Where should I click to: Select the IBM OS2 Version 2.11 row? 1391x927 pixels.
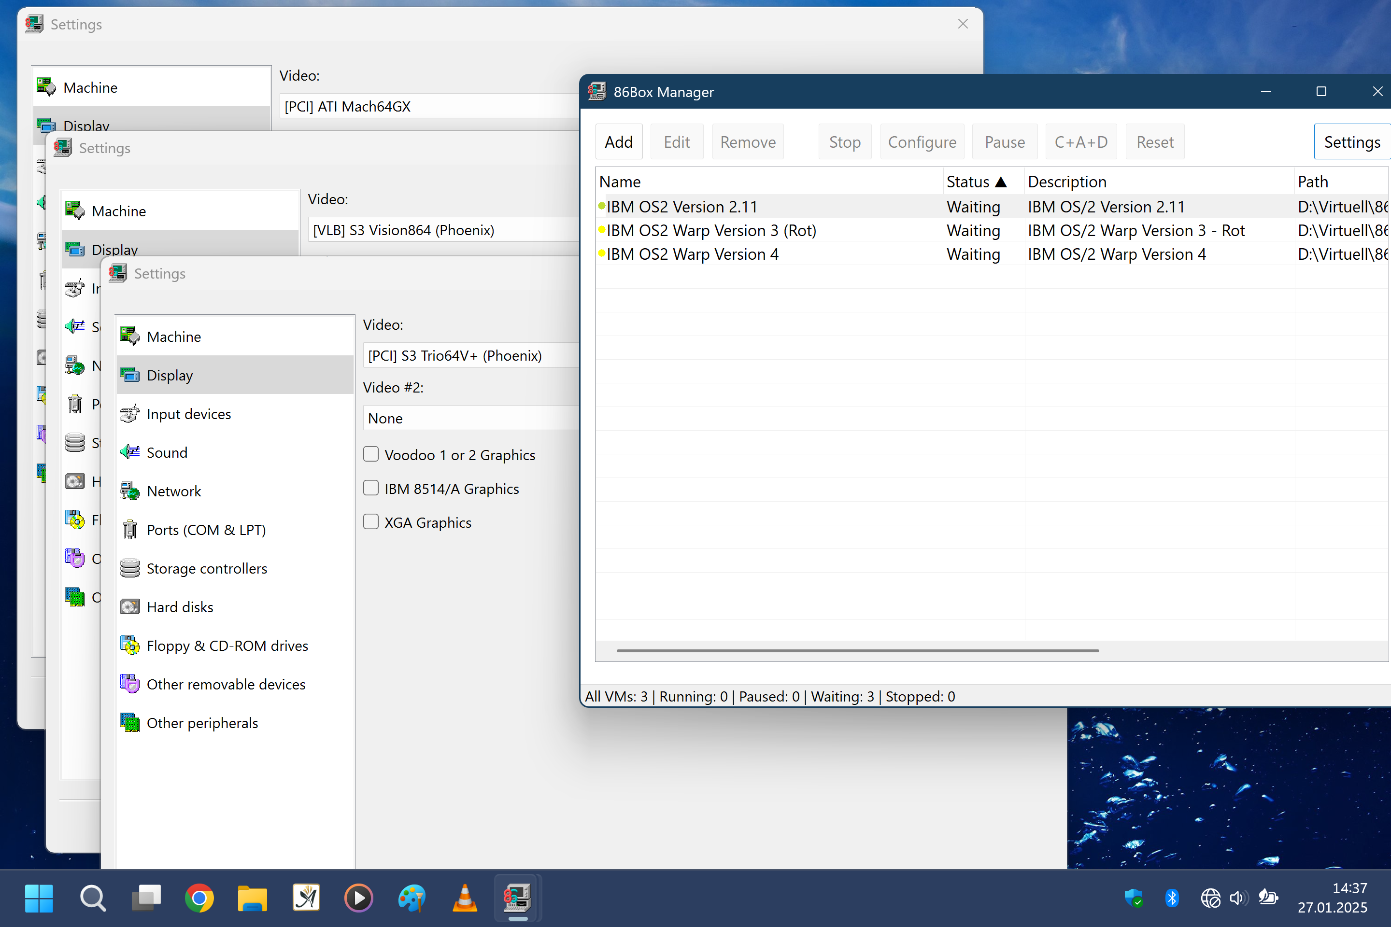(993, 206)
